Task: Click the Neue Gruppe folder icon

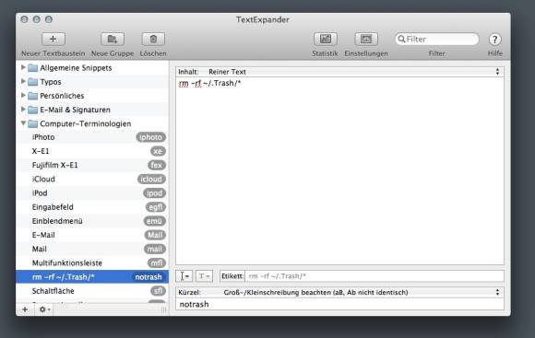Action: point(113,39)
